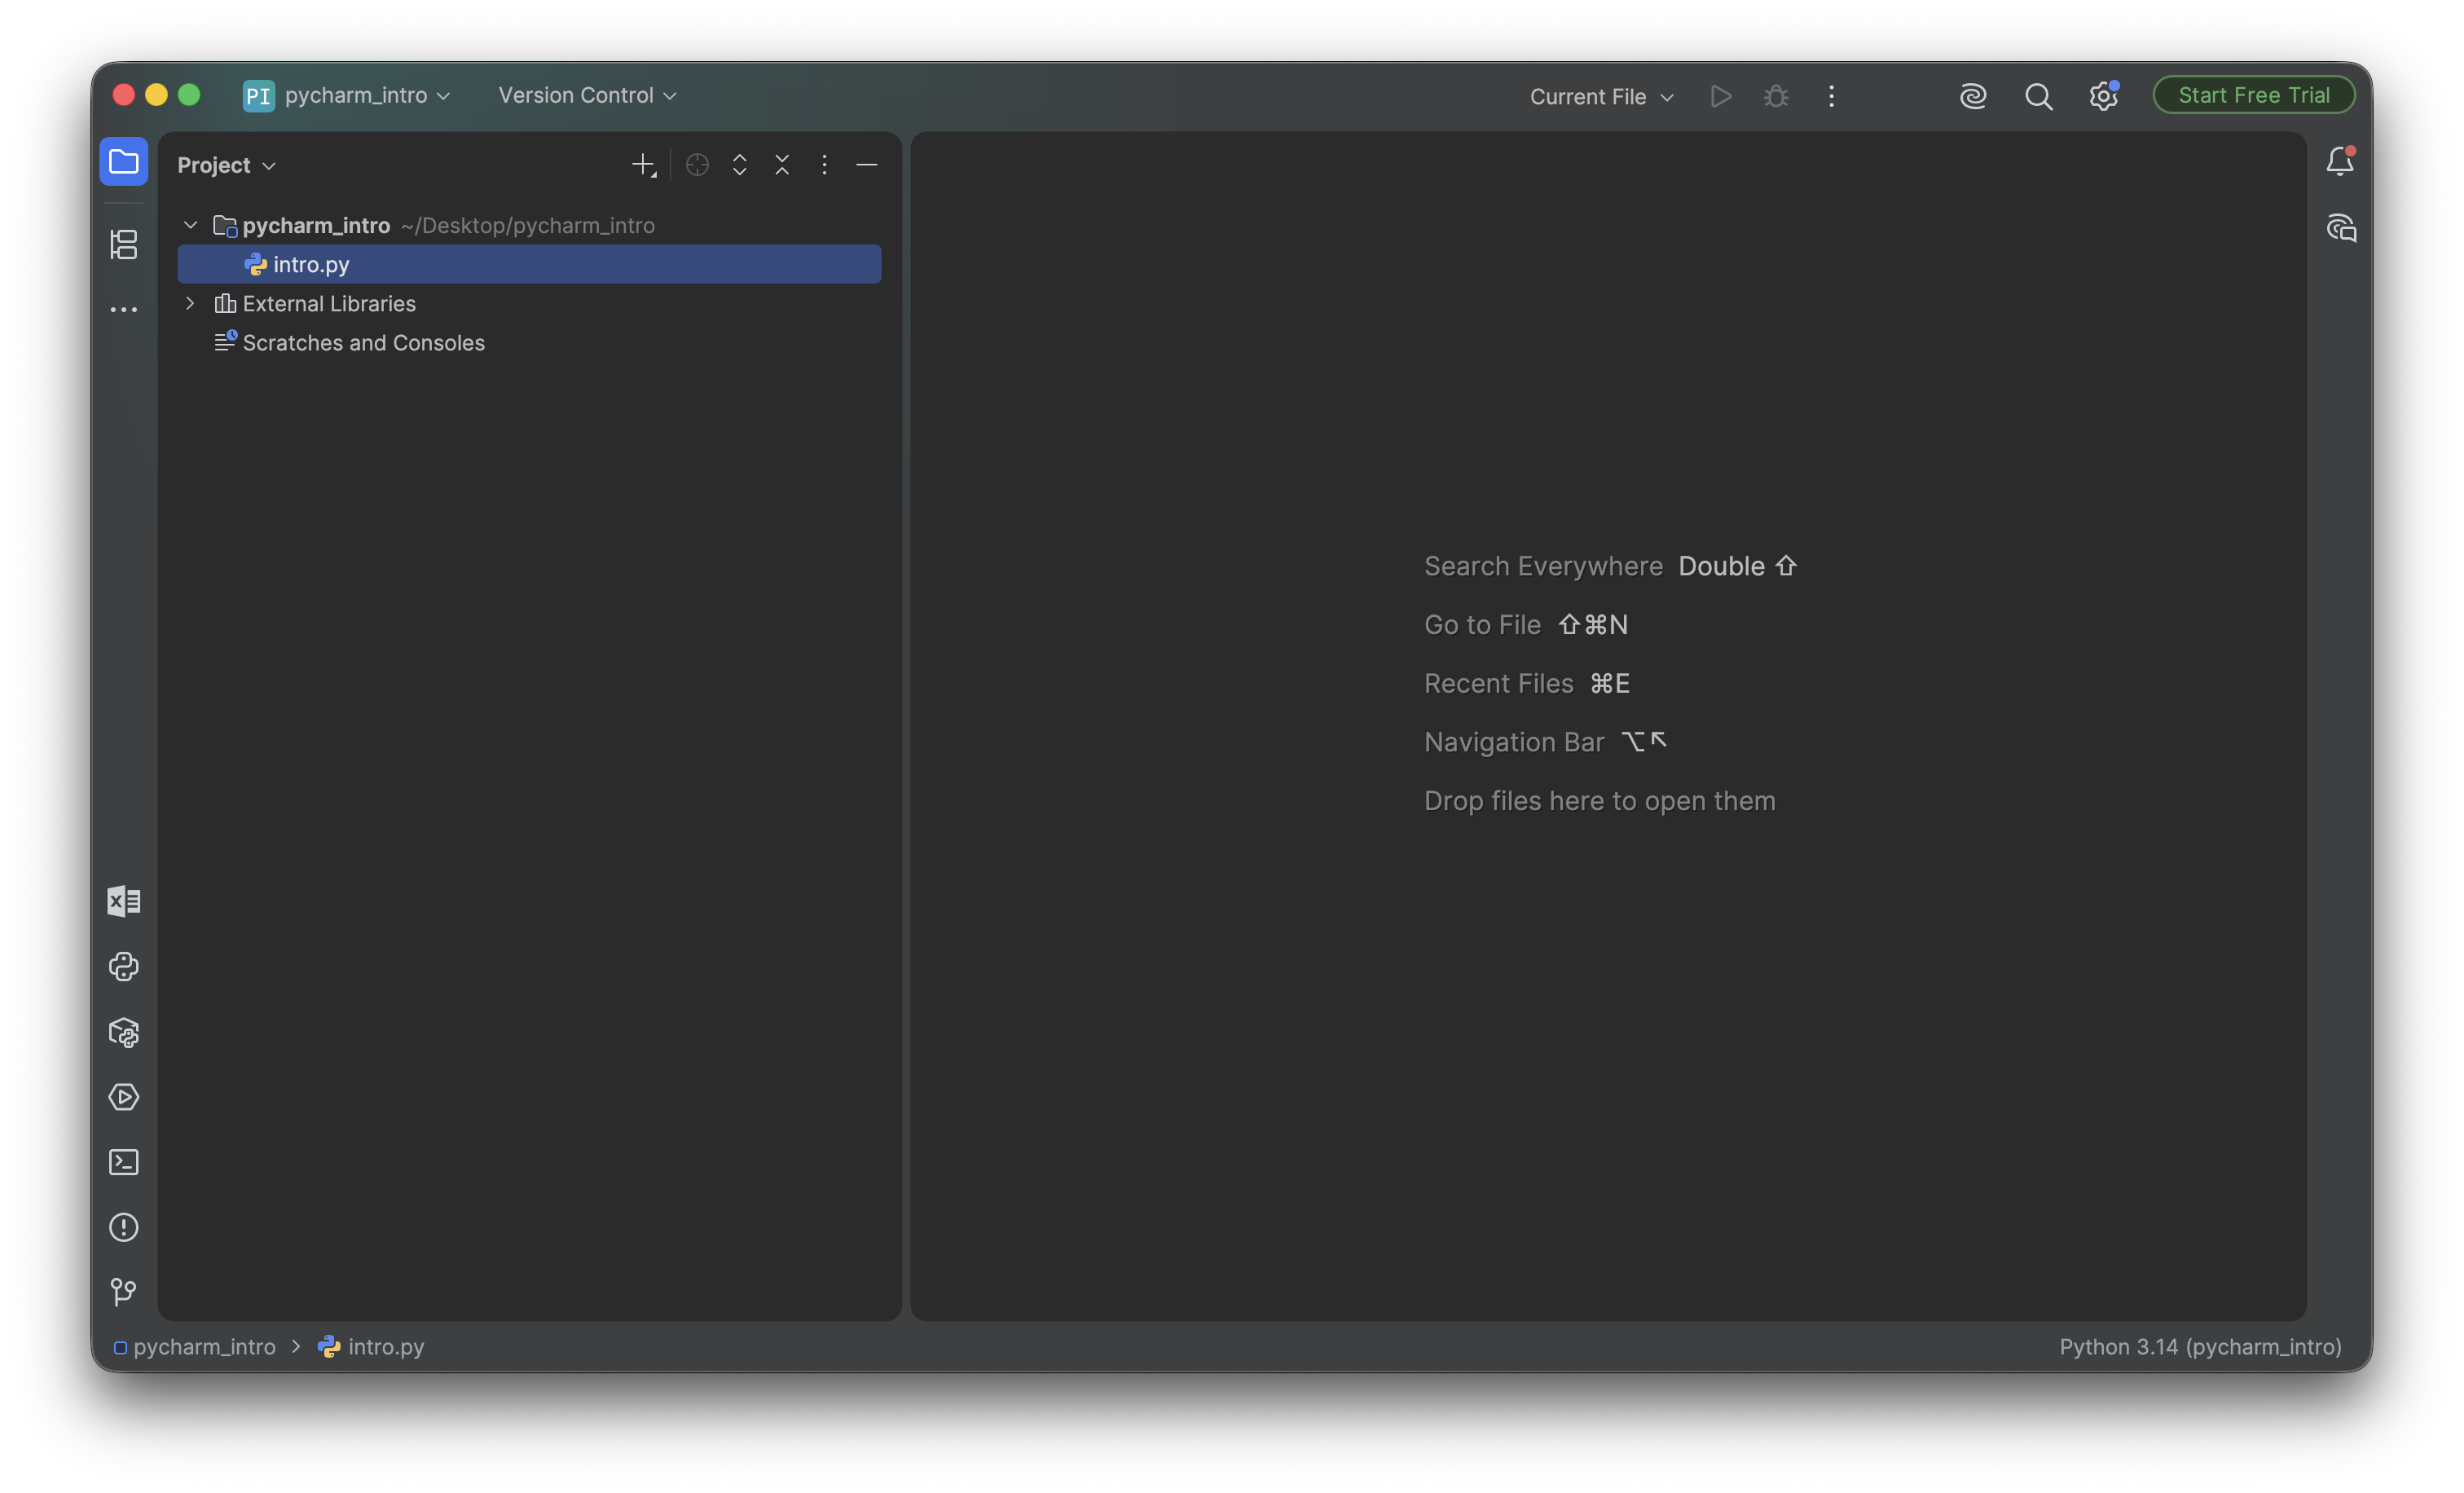
Task: Open the Project view selector dropdown
Action: (x=227, y=165)
